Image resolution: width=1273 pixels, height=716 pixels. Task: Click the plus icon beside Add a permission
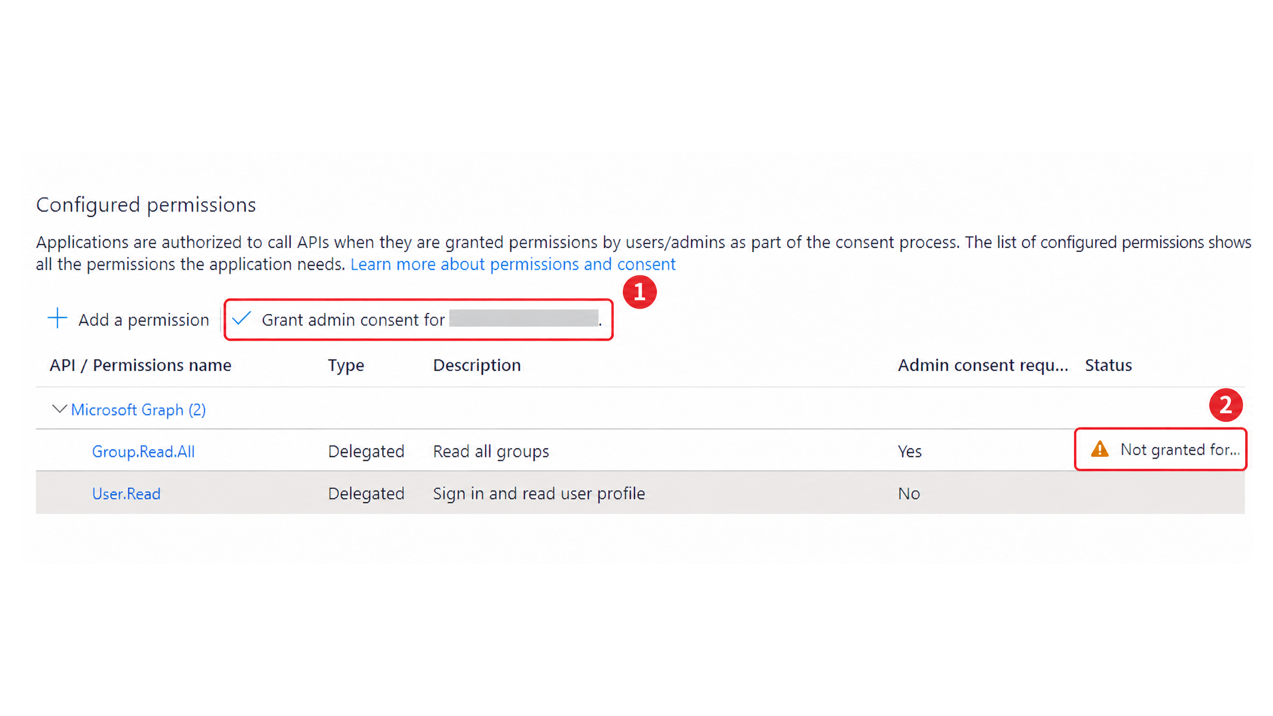57,318
